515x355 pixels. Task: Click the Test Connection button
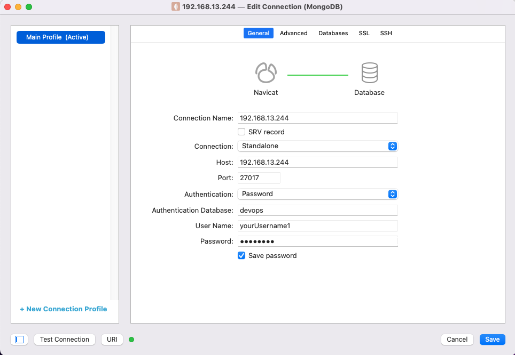[x=65, y=340]
